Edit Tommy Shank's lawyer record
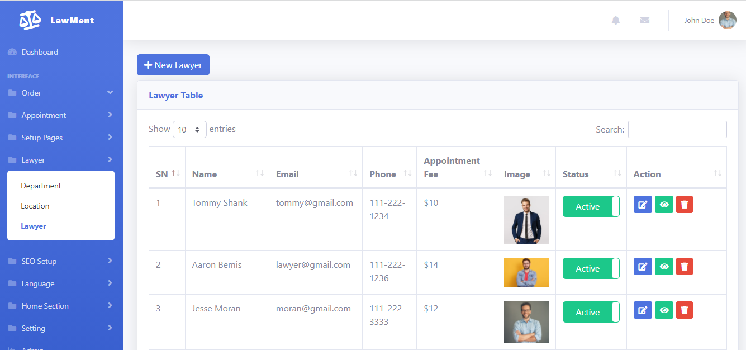Image resolution: width=746 pixels, height=350 pixels. [643, 204]
